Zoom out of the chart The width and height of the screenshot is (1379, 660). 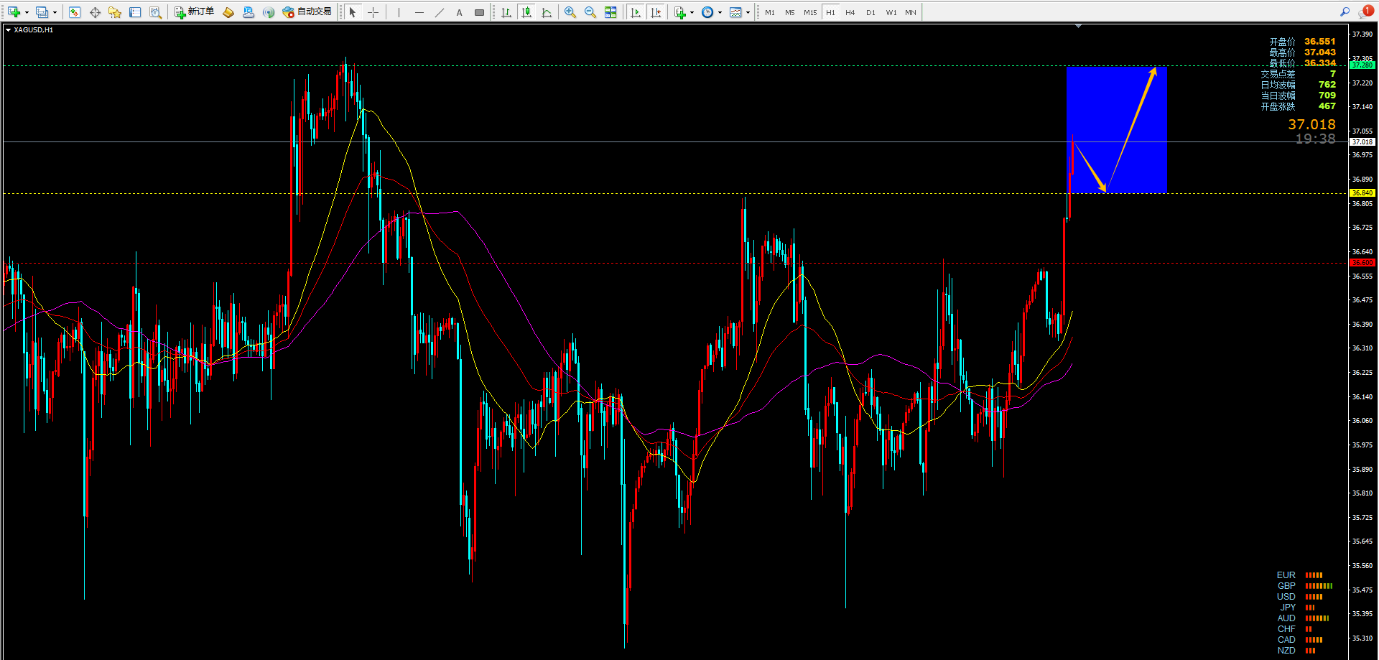(590, 12)
